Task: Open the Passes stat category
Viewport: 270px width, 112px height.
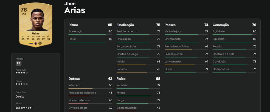Action: pos(170,25)
